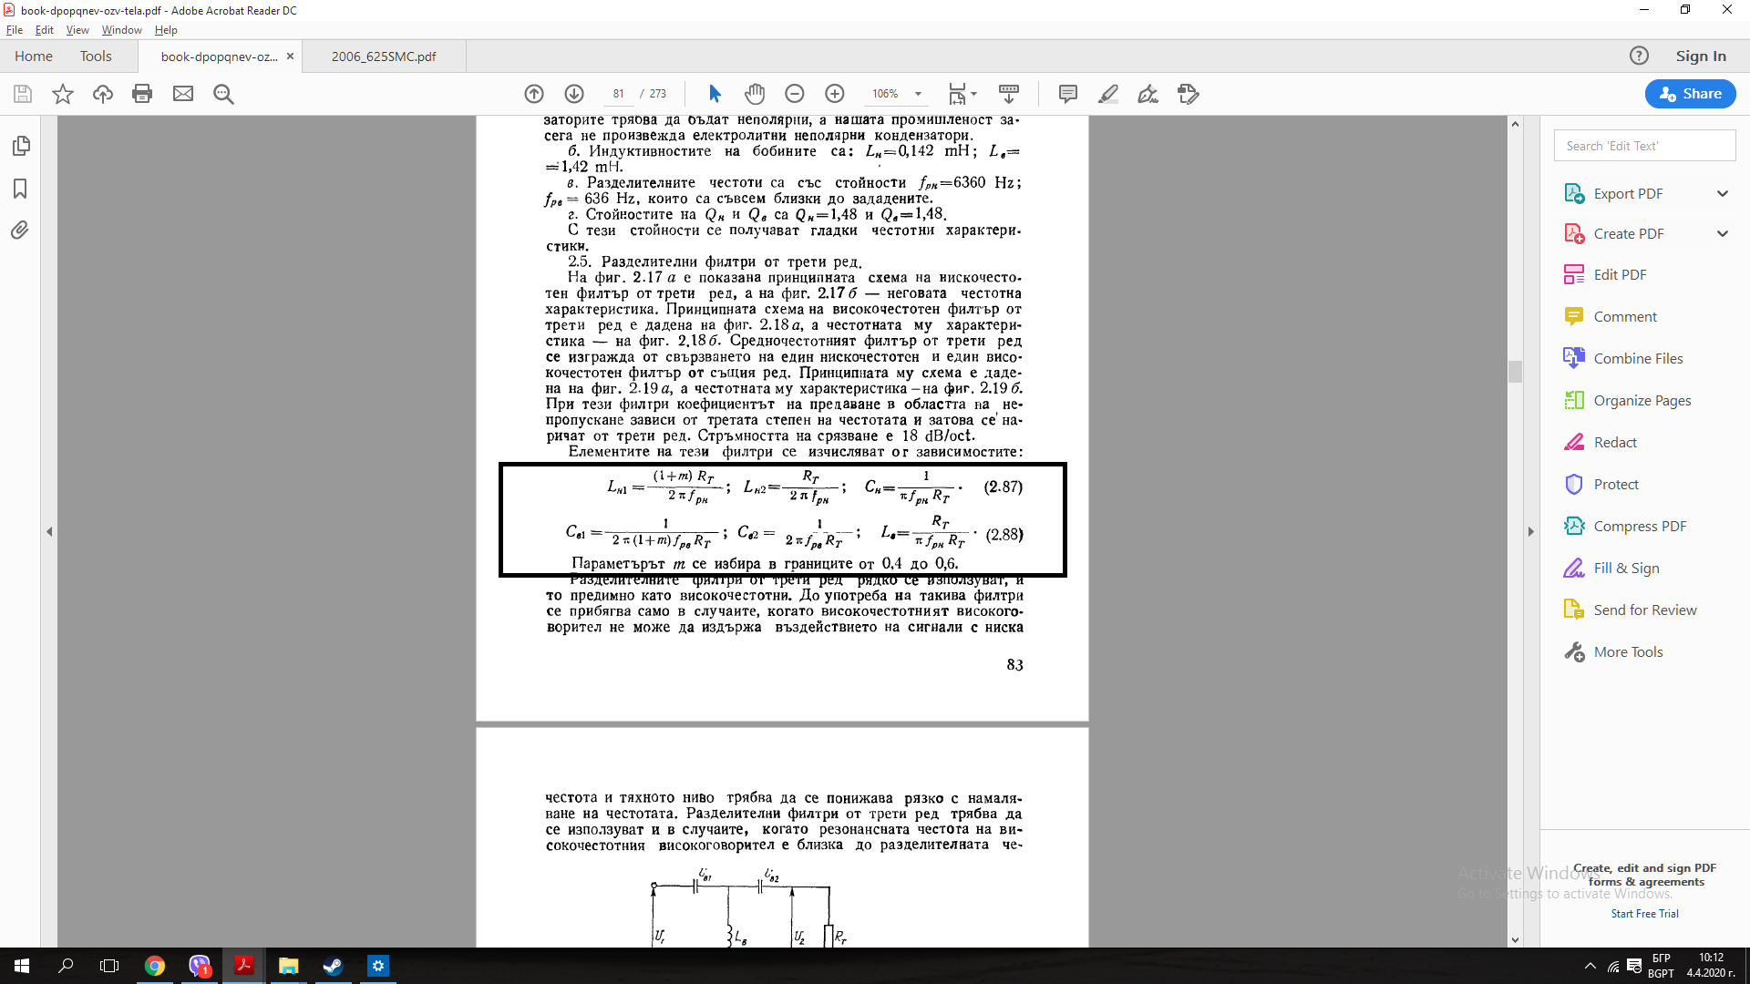Image resolution: width=1750 pixels, height=984 pixels.
Task: Bookmark the file with the star icon
Action: [63, 94]
